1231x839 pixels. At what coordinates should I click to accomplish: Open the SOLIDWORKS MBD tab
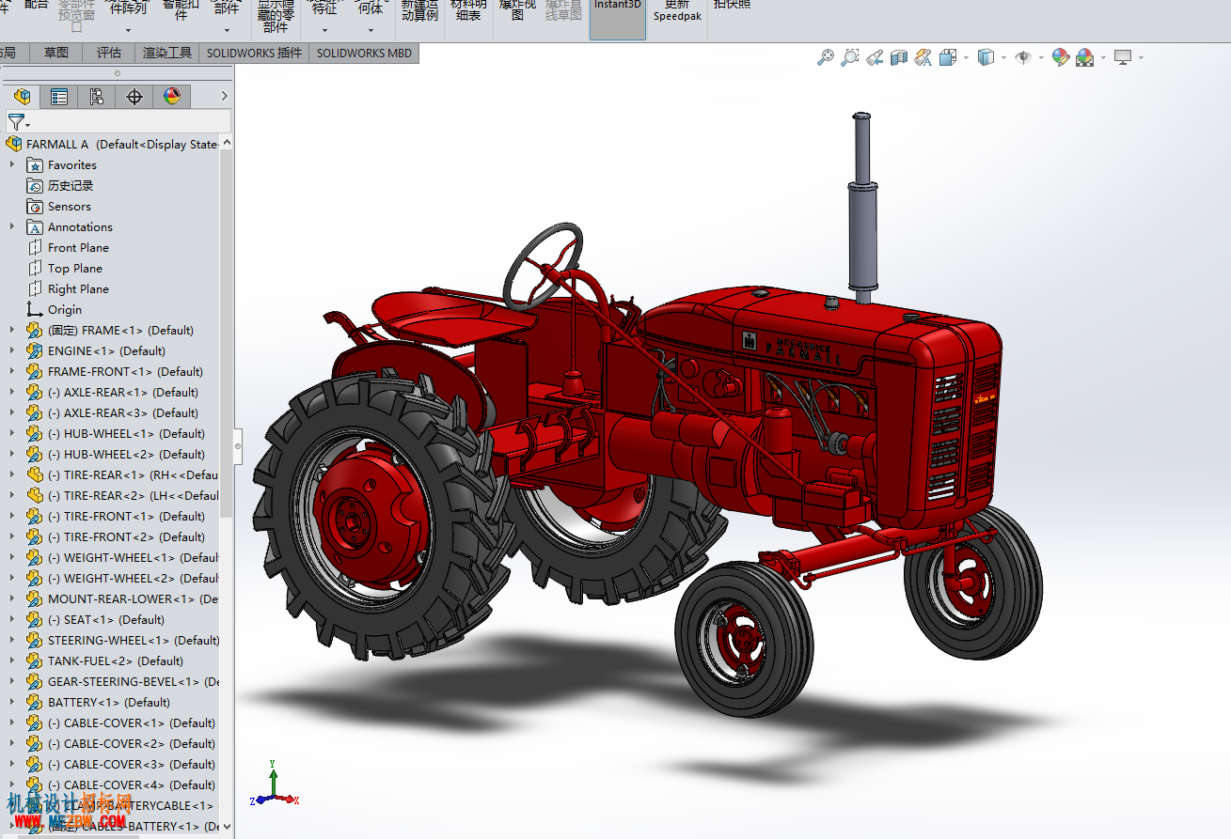[364, 53]
